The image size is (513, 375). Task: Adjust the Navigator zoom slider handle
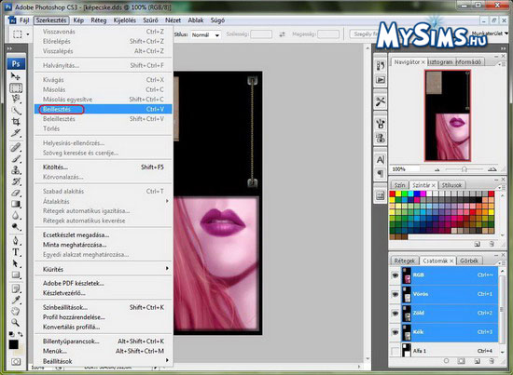tap(464, 169)
